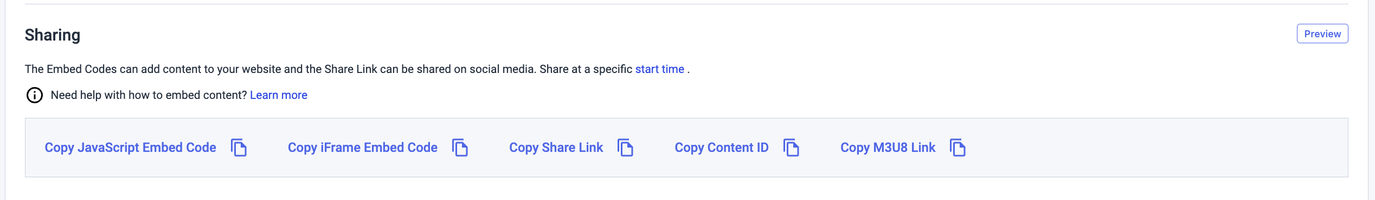Image resolution: width=1375 pixels, height=200 pixels.
Task: Click the copy icon beside iFrame Embed Code
Action: click(460, 148)
